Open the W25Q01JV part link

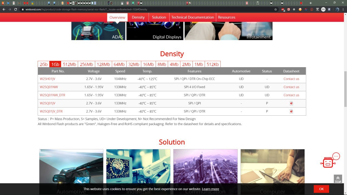coord(47,103)
